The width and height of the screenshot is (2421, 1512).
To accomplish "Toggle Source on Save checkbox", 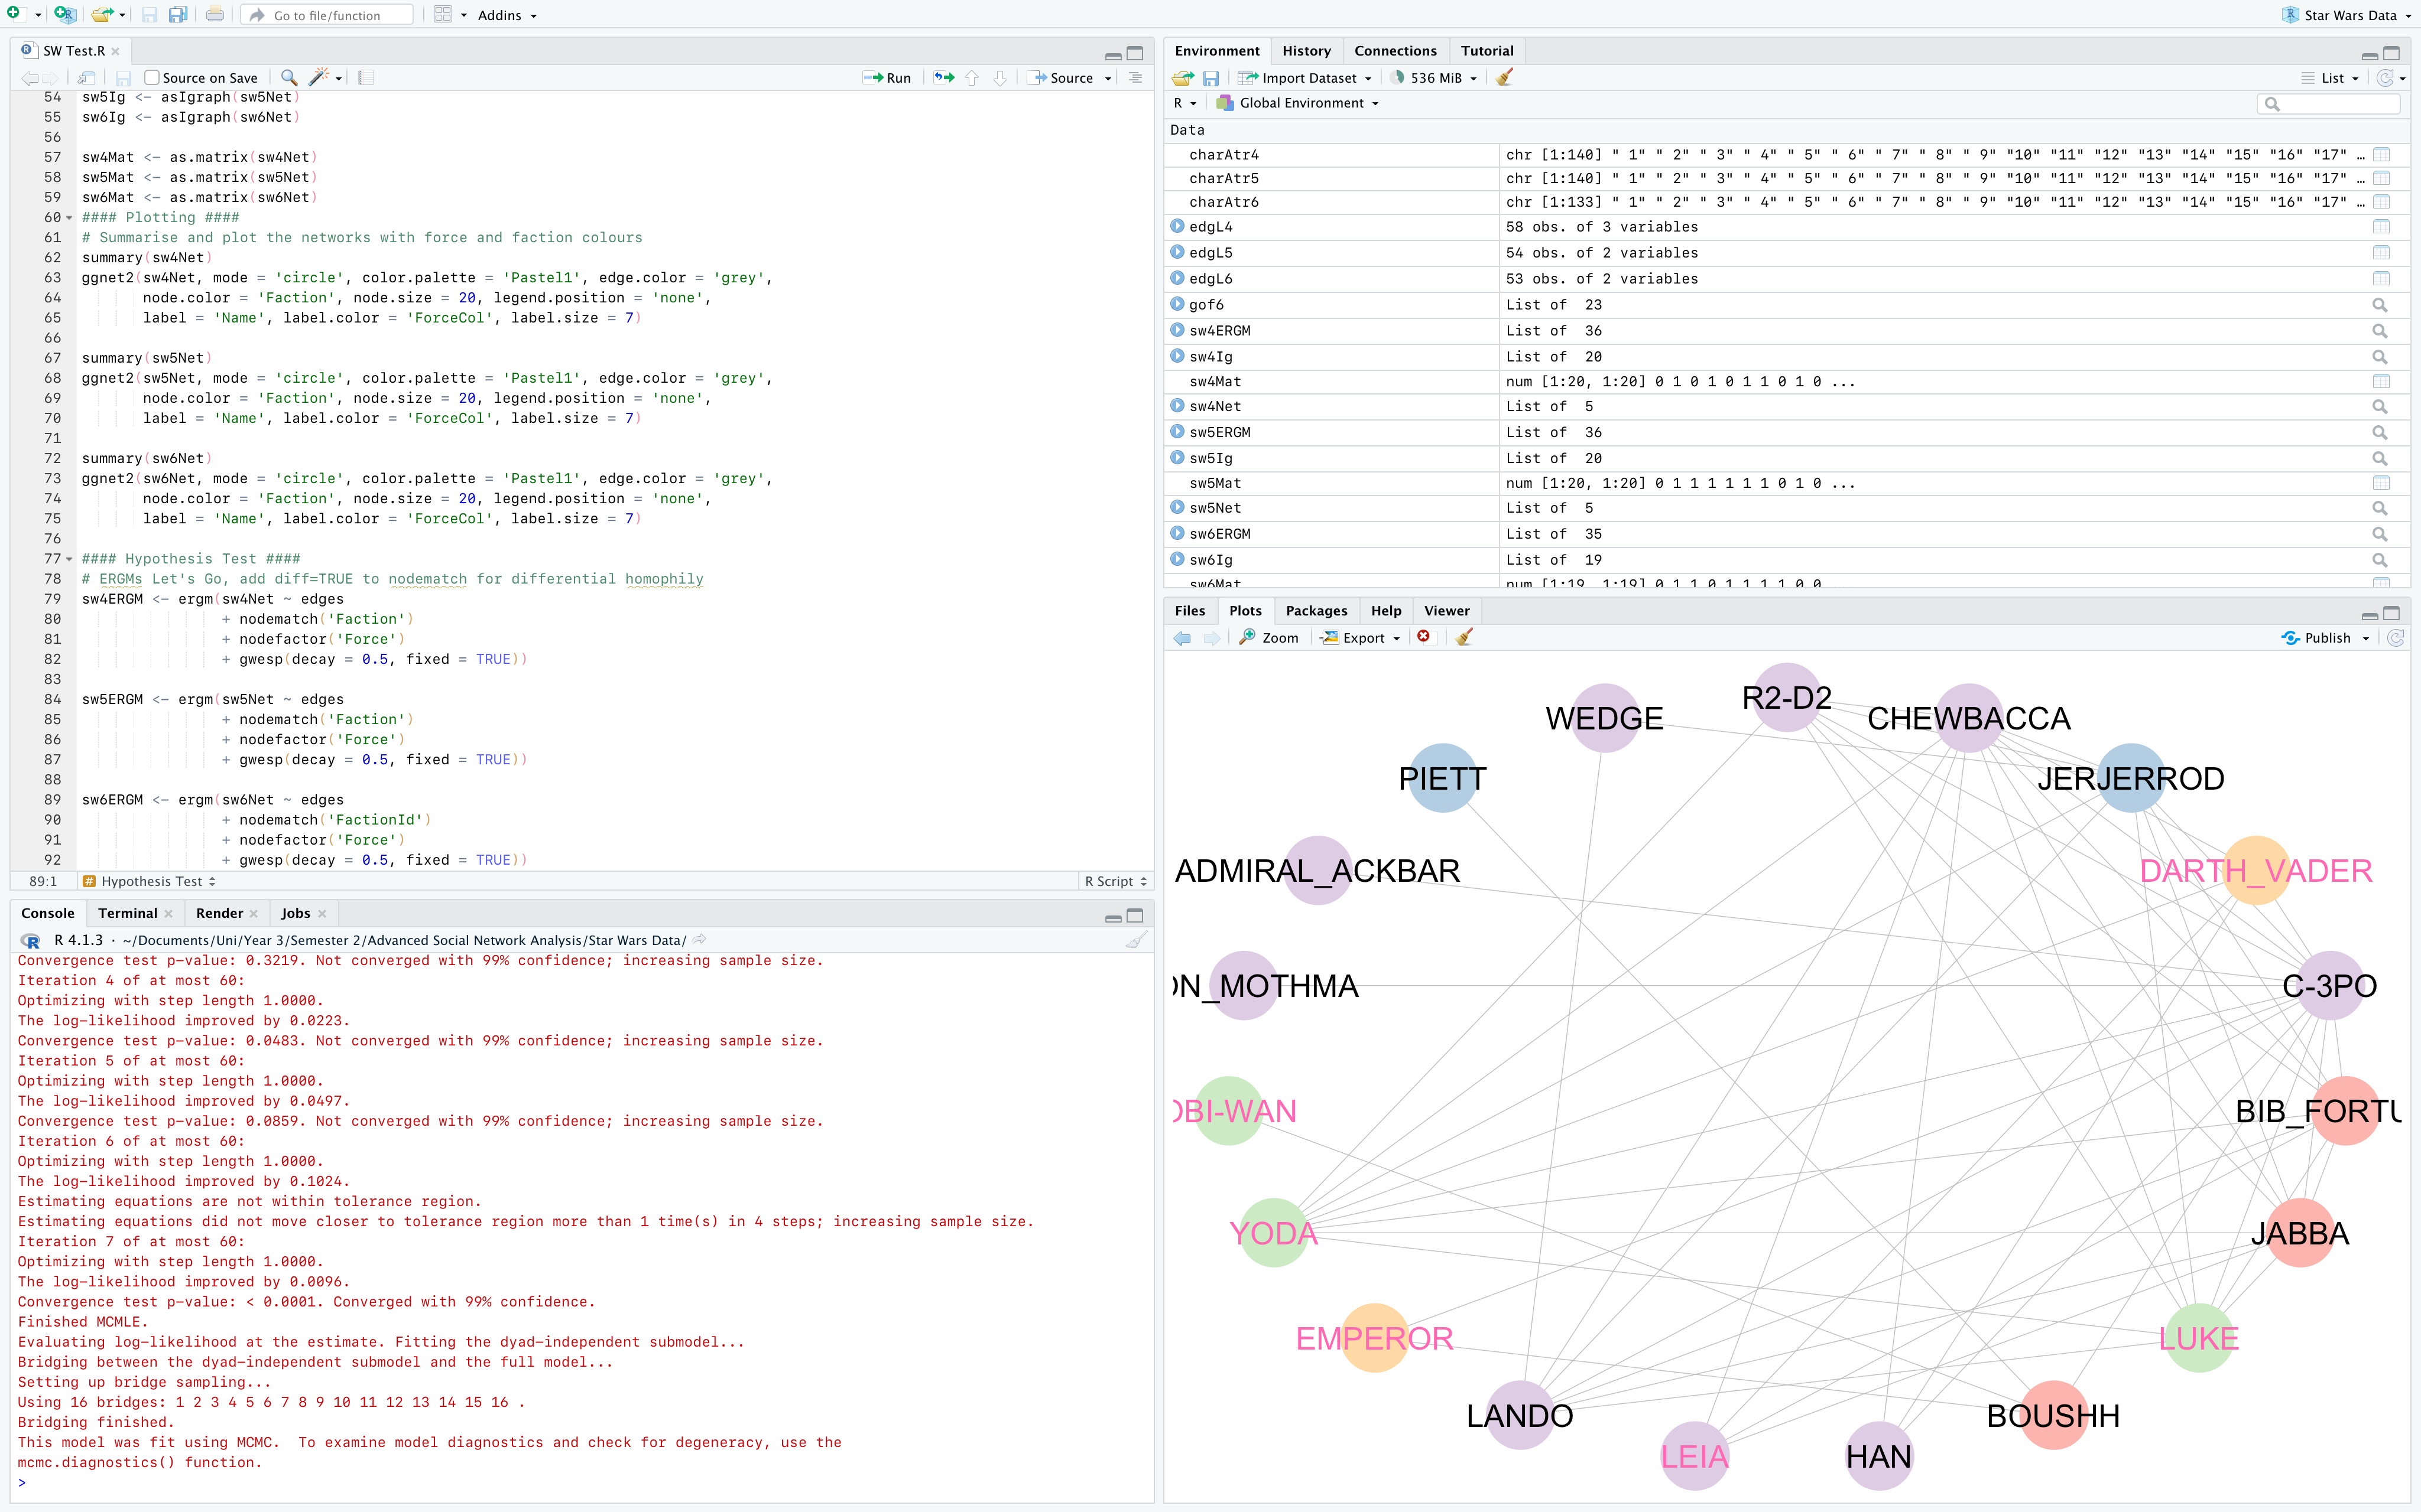I will point(152,78).
